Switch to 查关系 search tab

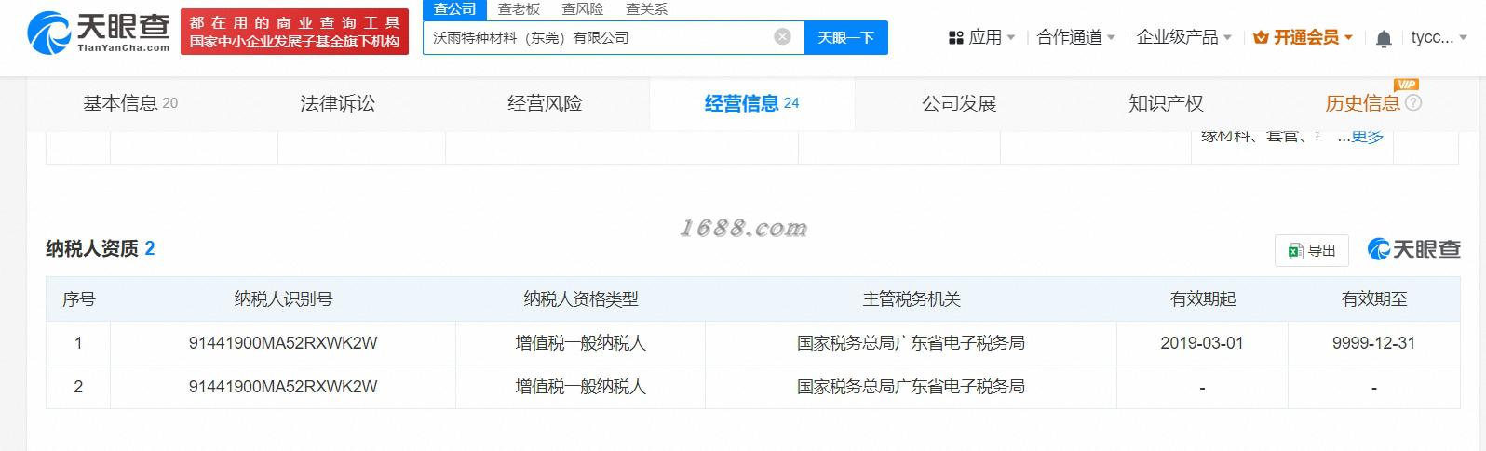coord(646,9)
